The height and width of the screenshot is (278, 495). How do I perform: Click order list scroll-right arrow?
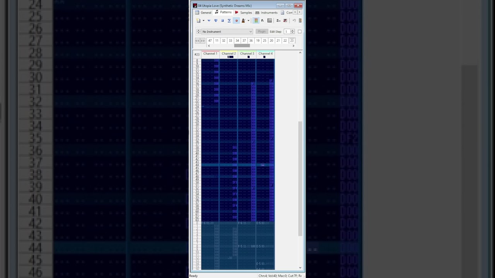click(x=293, y=46)
